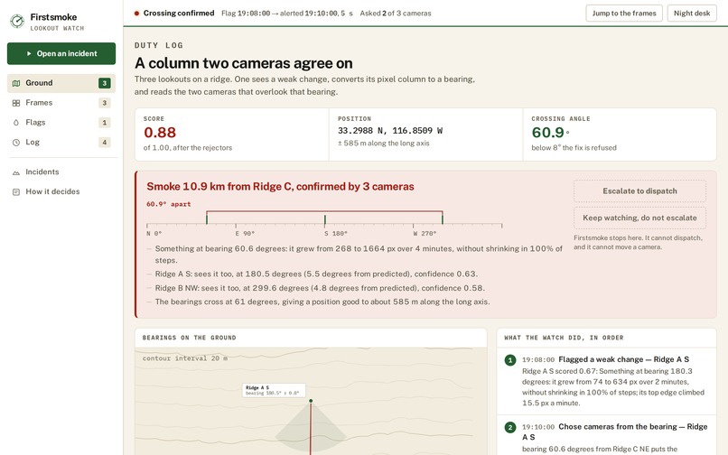Screen dimensions: 728x455
Task: Select the Ground nav item
Action: tap(61, 83)
